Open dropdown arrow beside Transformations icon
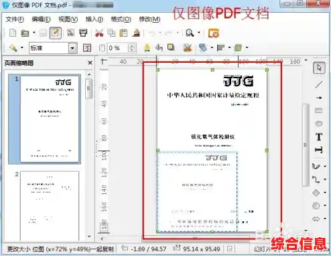Screen dimensions: 331x256 pos(212,47)
